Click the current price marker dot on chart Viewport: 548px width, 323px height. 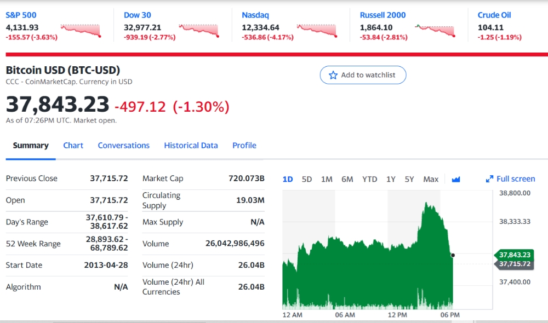[453, 255]
